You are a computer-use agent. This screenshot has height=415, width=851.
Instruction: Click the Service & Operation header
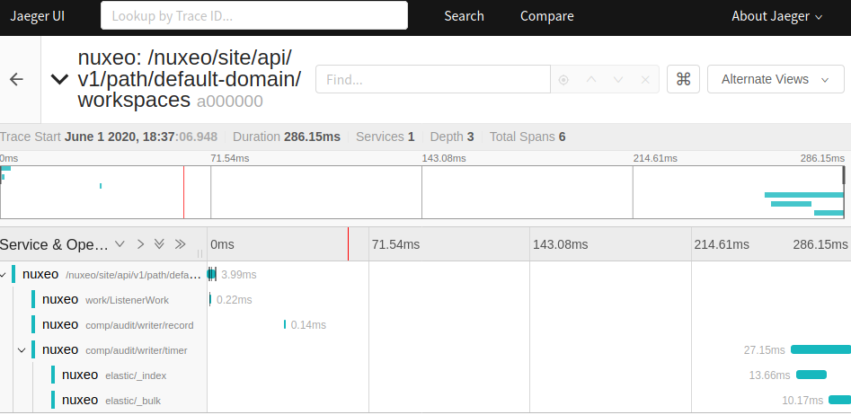point(54,244)
